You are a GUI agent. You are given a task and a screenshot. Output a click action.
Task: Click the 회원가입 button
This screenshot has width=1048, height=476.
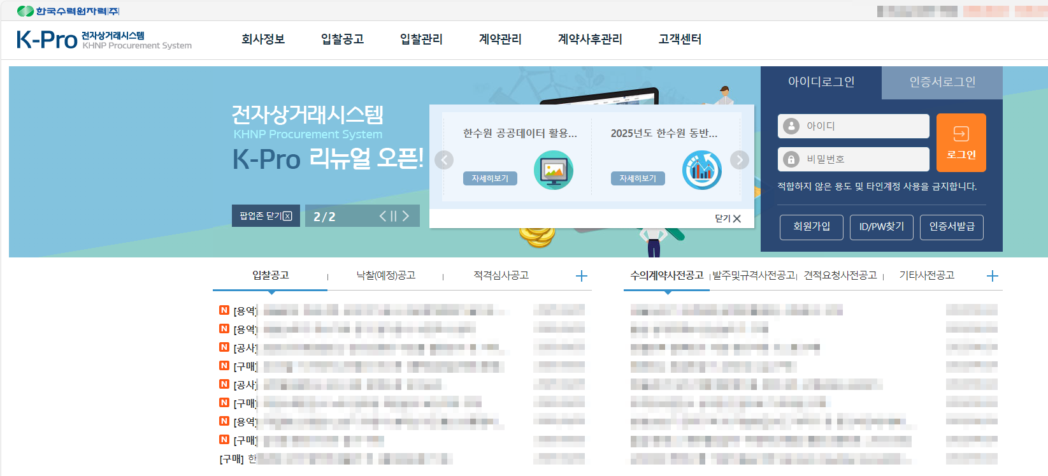[x=812, y=227]
